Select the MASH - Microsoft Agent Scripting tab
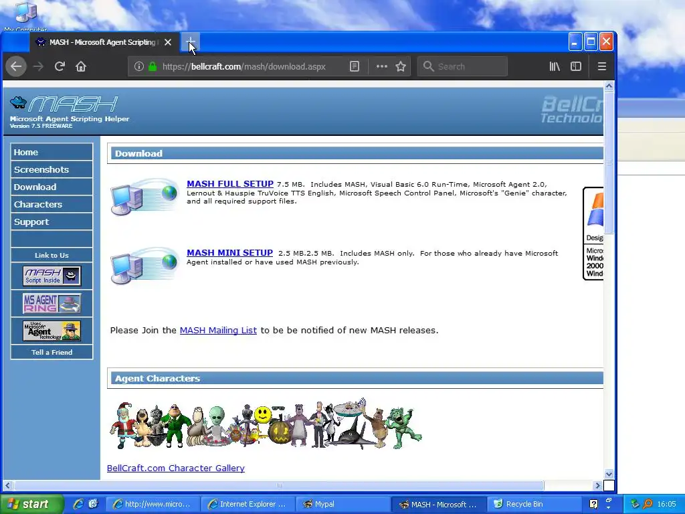The width and height of the screenshot is (685, 514). tap(102, 42)
